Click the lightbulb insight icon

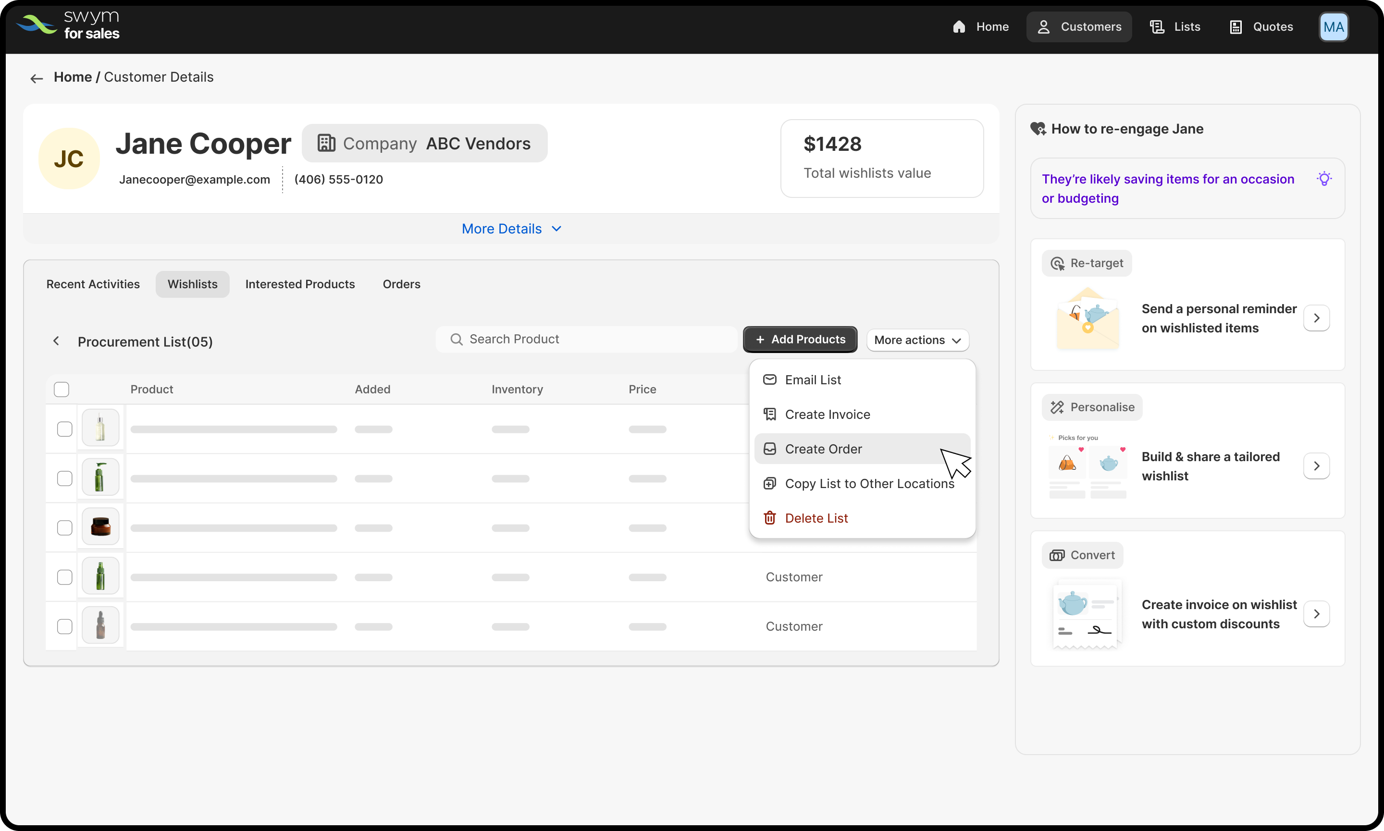[x=1324, y=179]
